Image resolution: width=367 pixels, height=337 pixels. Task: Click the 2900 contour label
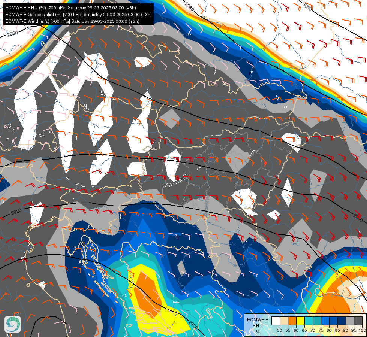(193, 325)
